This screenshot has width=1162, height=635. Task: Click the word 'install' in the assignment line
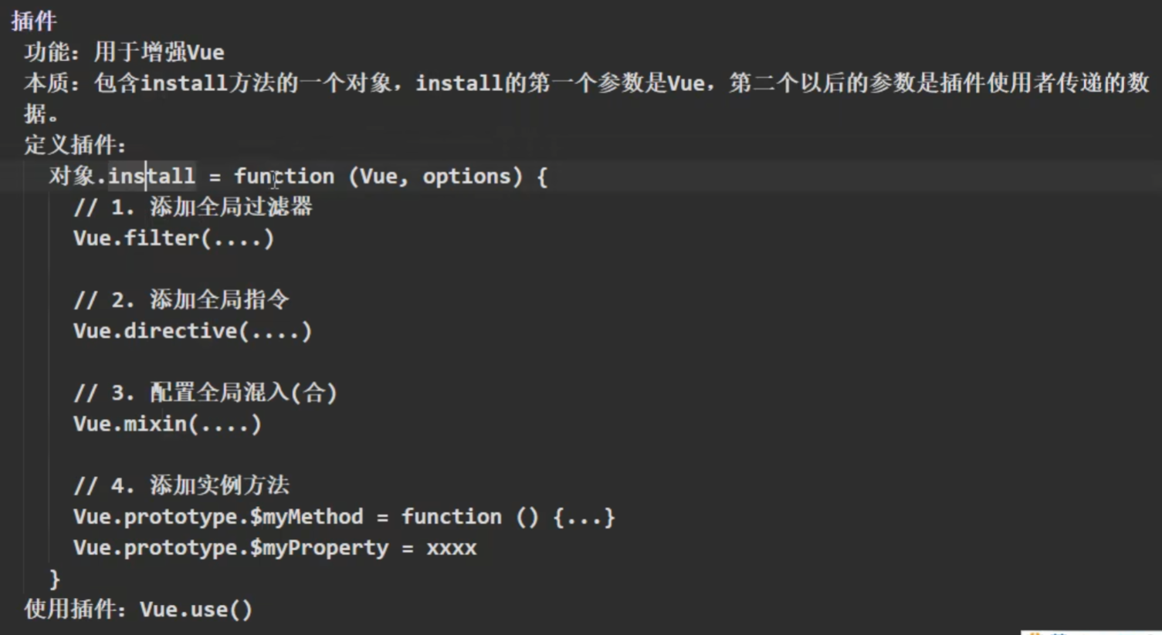(x=151, y=177)
